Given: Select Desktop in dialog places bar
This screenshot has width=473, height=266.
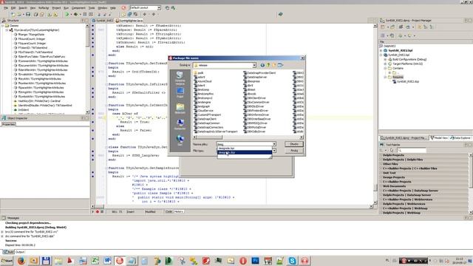Looking at the screenshot, I should tap(180, 92).
